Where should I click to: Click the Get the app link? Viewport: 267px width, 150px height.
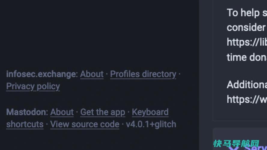coord(103,112)
